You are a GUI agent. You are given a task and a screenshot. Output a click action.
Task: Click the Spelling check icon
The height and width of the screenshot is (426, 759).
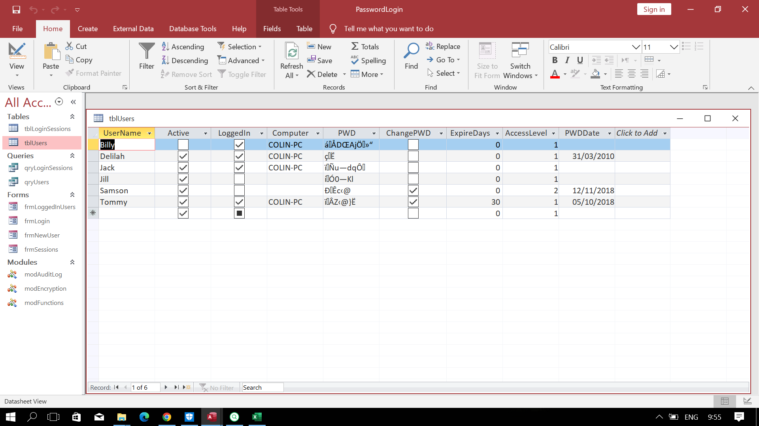(355, 60)
